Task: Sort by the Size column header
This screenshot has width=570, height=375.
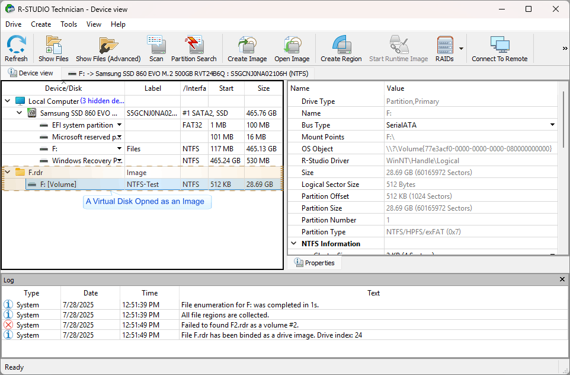Action: [x=264, y=88]
